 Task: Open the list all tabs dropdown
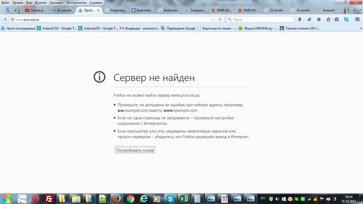point(360,10)
